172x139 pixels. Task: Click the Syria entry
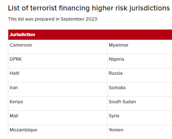coord(114,116)
